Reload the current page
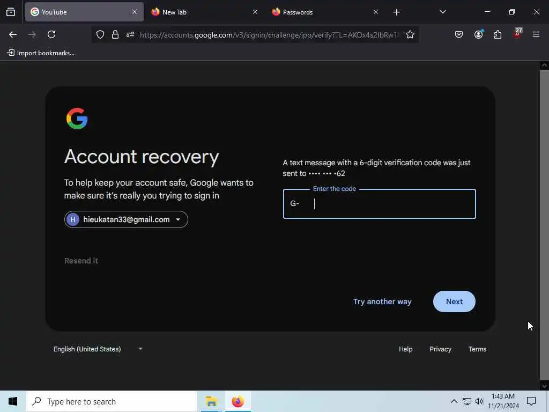This screenshot has width=549, height=412. click(51, 34)
